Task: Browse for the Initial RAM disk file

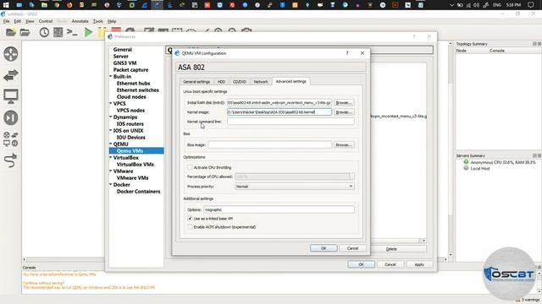Action: [x=344, y=103]
